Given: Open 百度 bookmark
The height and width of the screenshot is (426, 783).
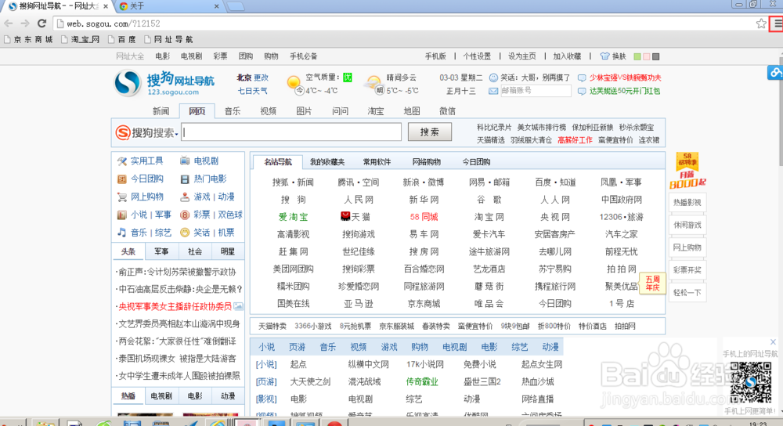Looking at the screenshot, I should pos(122,39).
